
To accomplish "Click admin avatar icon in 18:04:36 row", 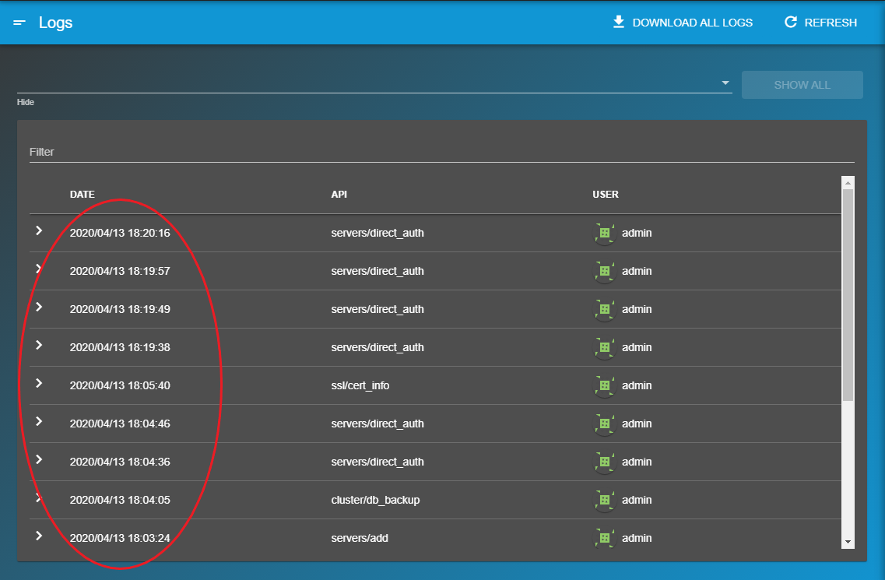I will tap(605, 462).
